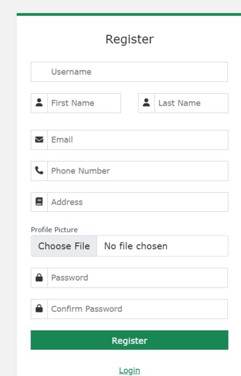Click the Register heading
The height and width of the screenshot is (376, 241).
(130, 39)
